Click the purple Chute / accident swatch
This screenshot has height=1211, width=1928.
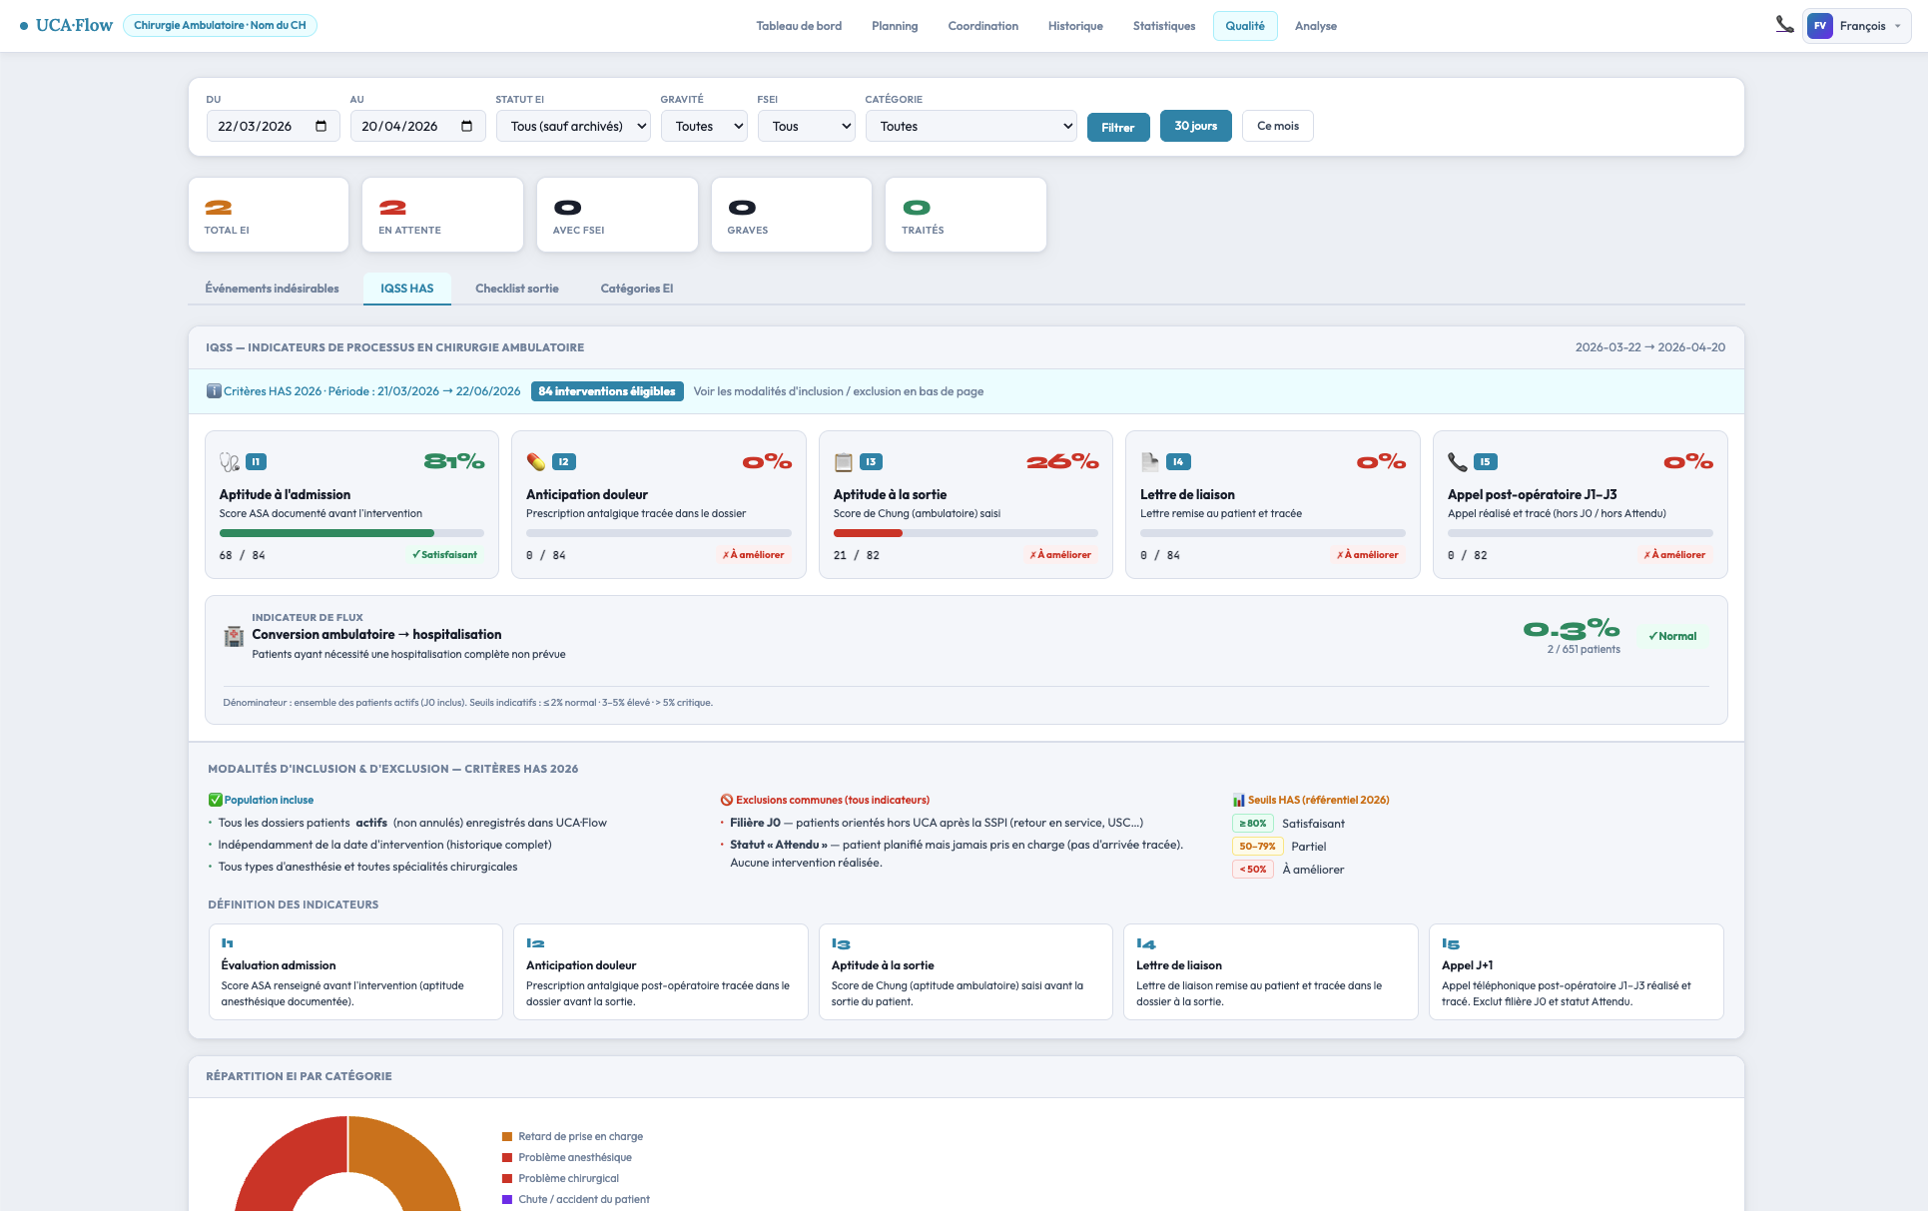point(507,1199)
